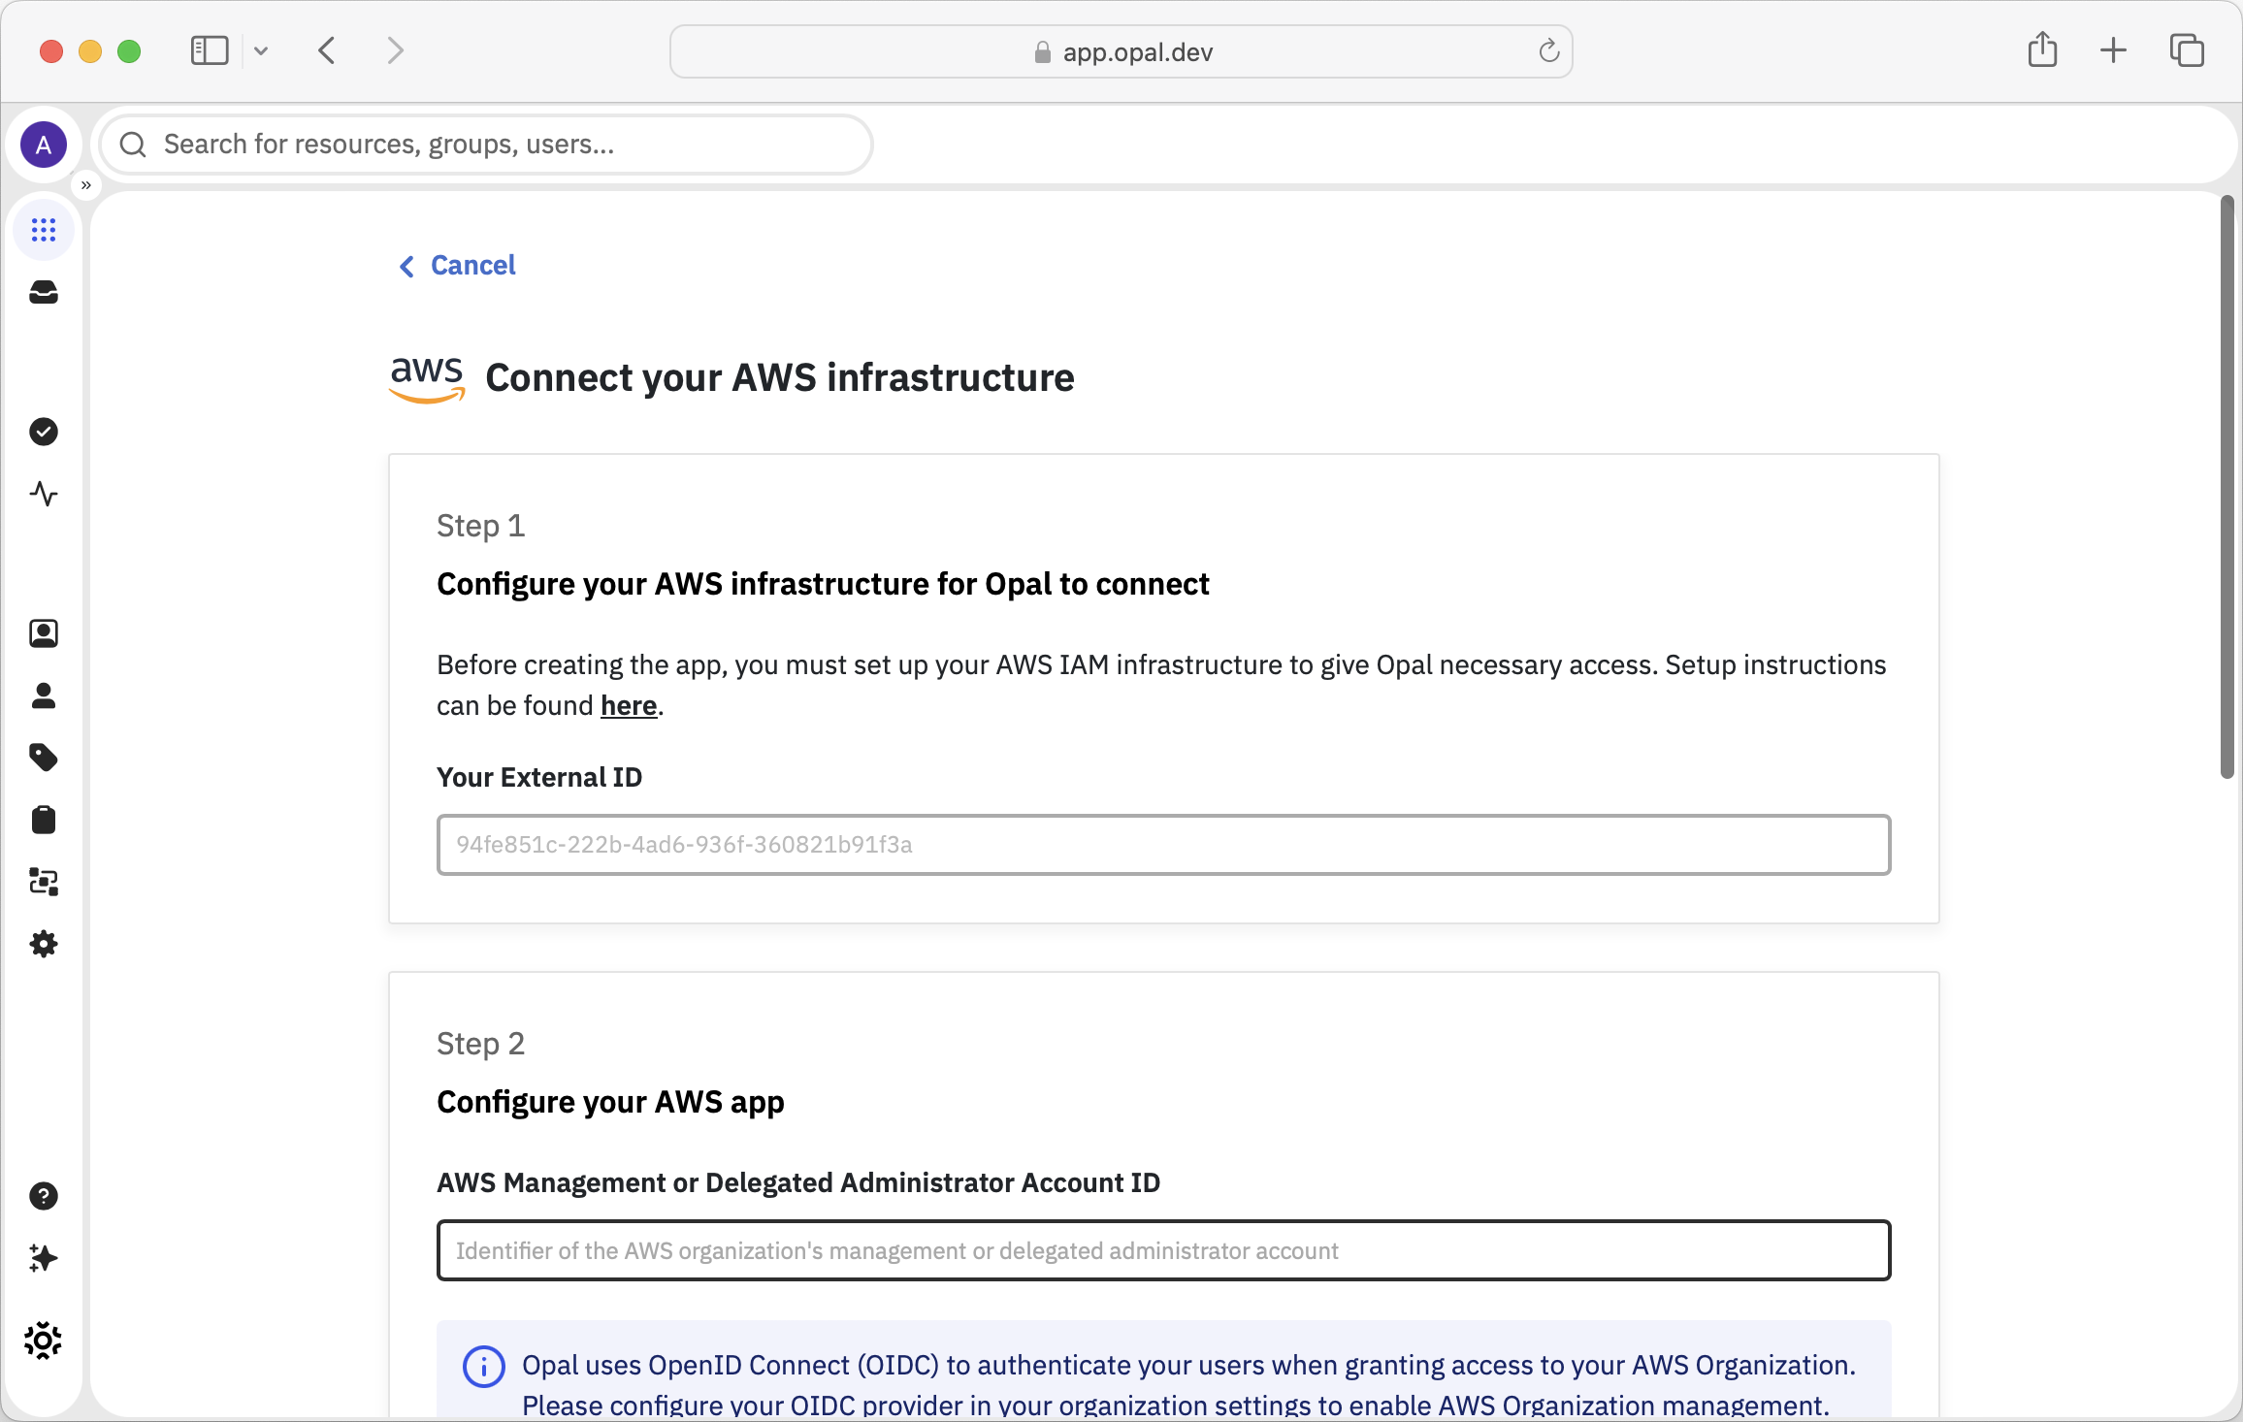Open a new browser tab
This screenshot has width=2243, height=1422.
coord(2113,50)
